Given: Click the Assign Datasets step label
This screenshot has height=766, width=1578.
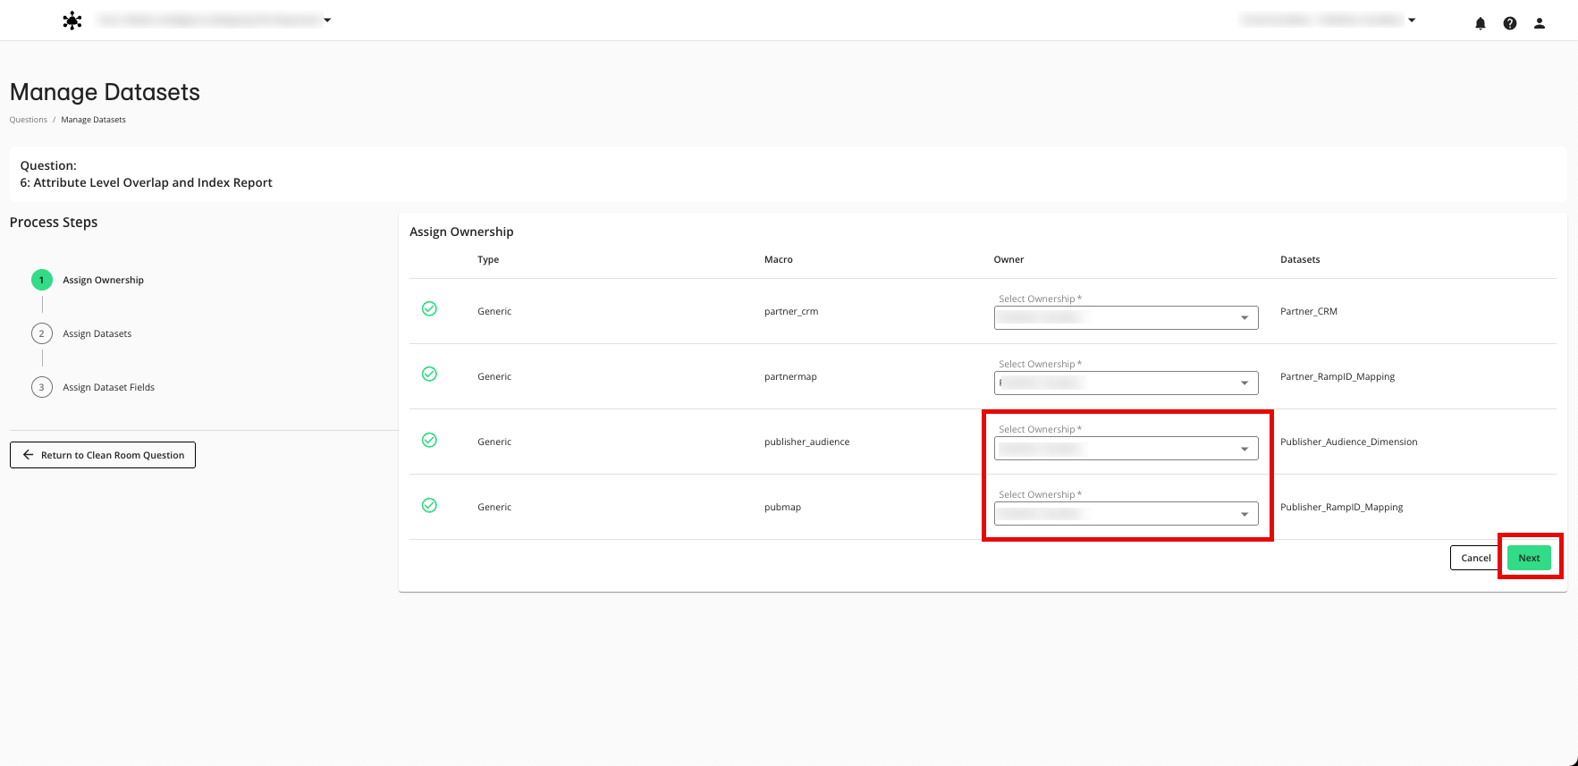Looking at the screenshot, I should [97, 333].
